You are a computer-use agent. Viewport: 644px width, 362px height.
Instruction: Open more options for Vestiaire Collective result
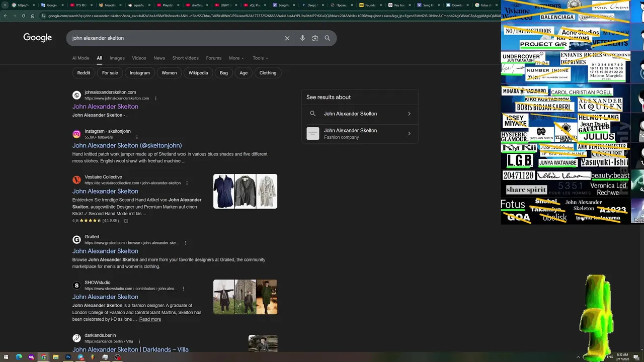tap(187, 183)
